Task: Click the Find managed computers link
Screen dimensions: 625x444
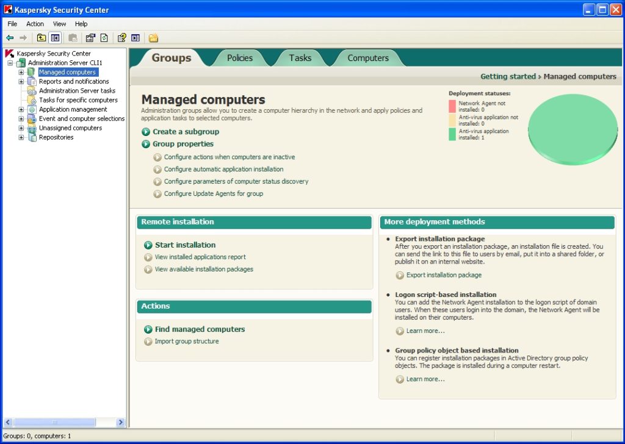Action: click(x=200, y=329)
